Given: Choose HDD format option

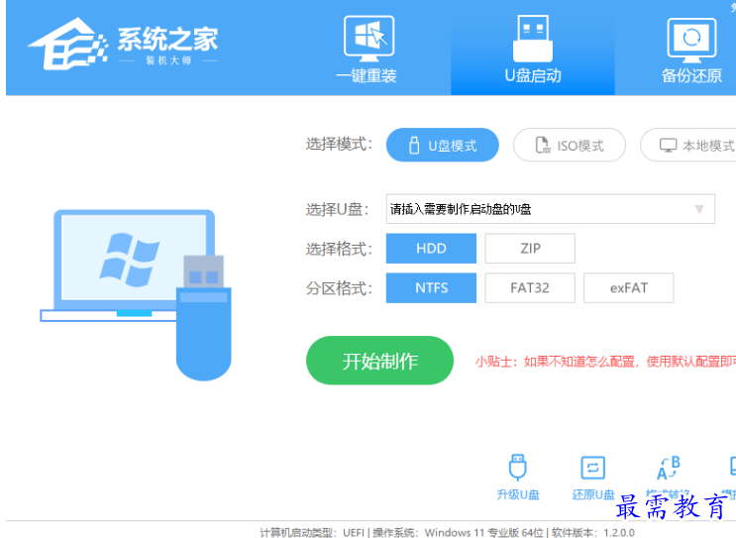Looking at the screenshot, I should pos(431,249).
